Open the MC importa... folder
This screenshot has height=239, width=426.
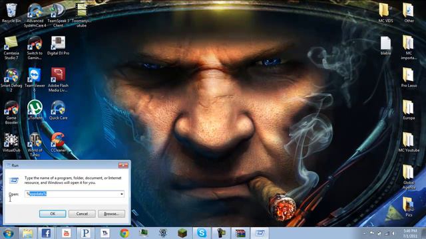[x=409, y=48]
